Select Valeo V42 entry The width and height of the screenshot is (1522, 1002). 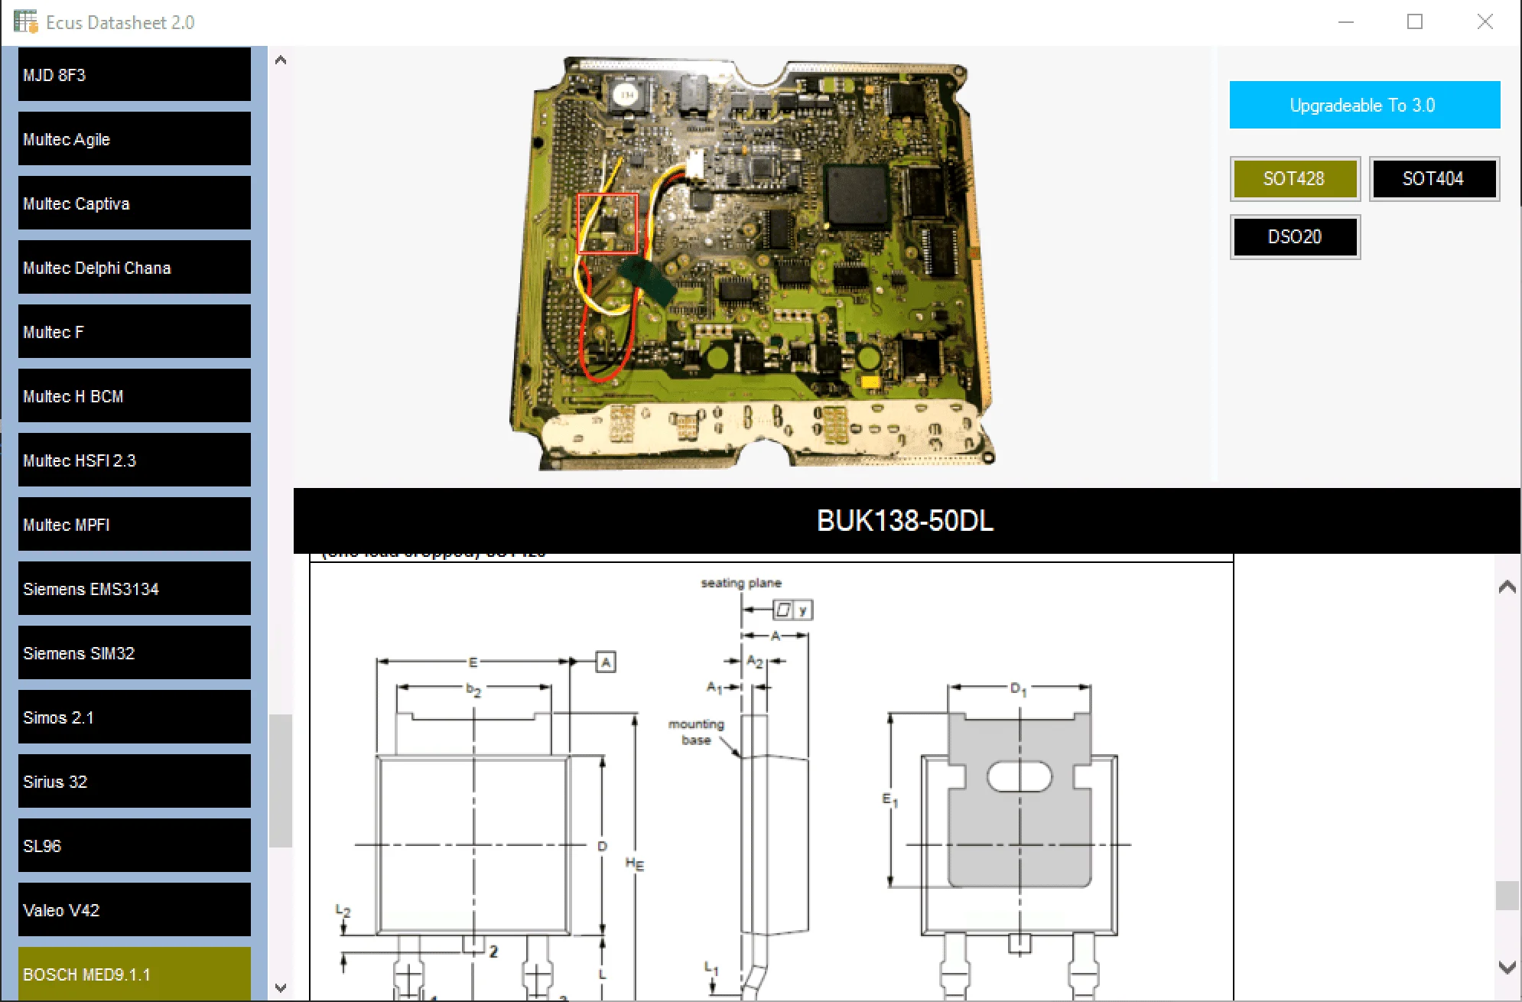(x=134, y=910)
